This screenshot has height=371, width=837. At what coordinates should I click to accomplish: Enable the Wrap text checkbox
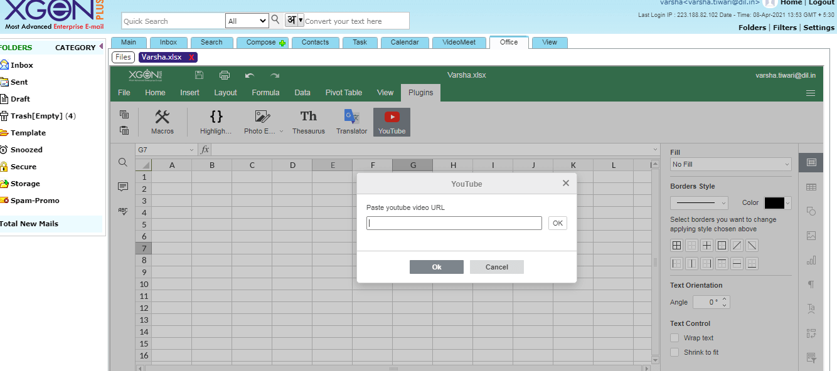point(674,338)
